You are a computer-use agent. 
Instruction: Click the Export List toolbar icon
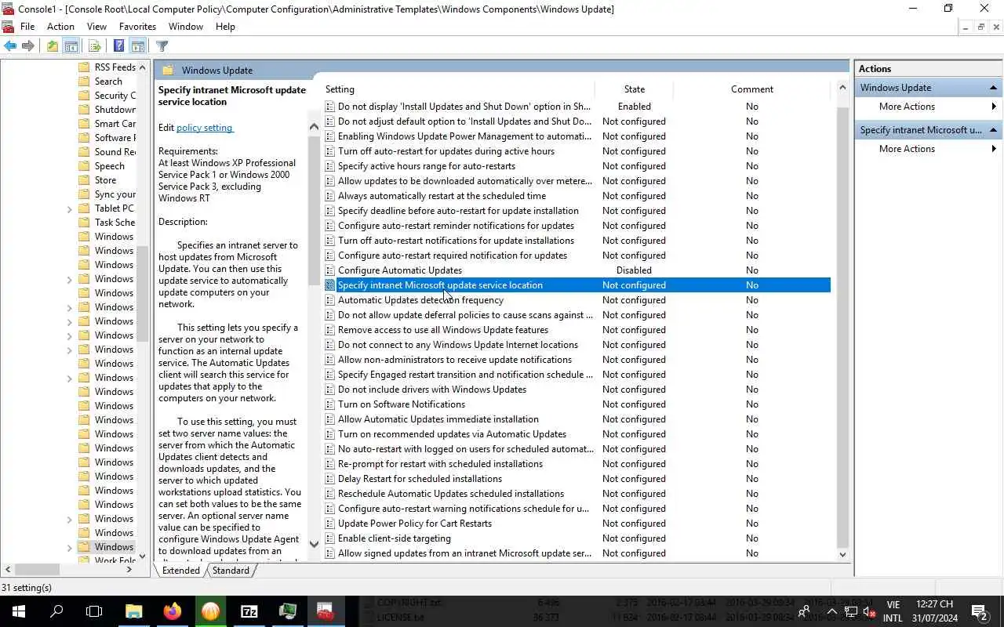[94, 46]
